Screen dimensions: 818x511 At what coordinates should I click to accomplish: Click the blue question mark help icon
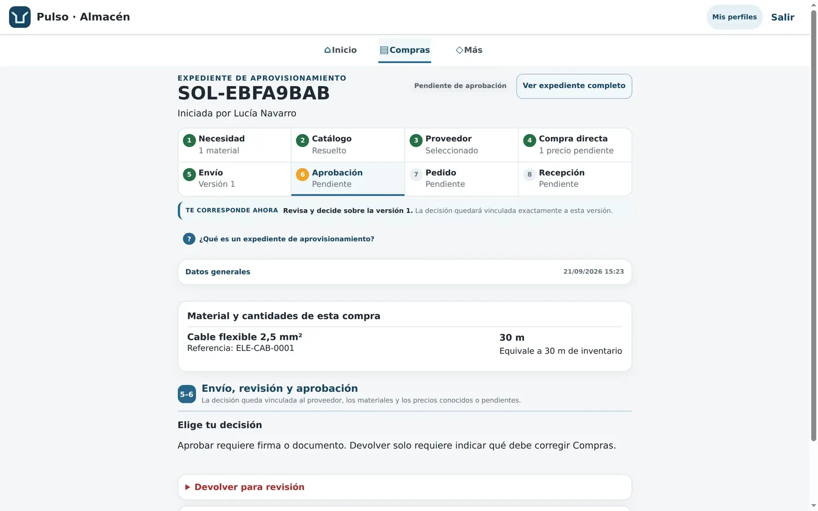click(189, 239)
